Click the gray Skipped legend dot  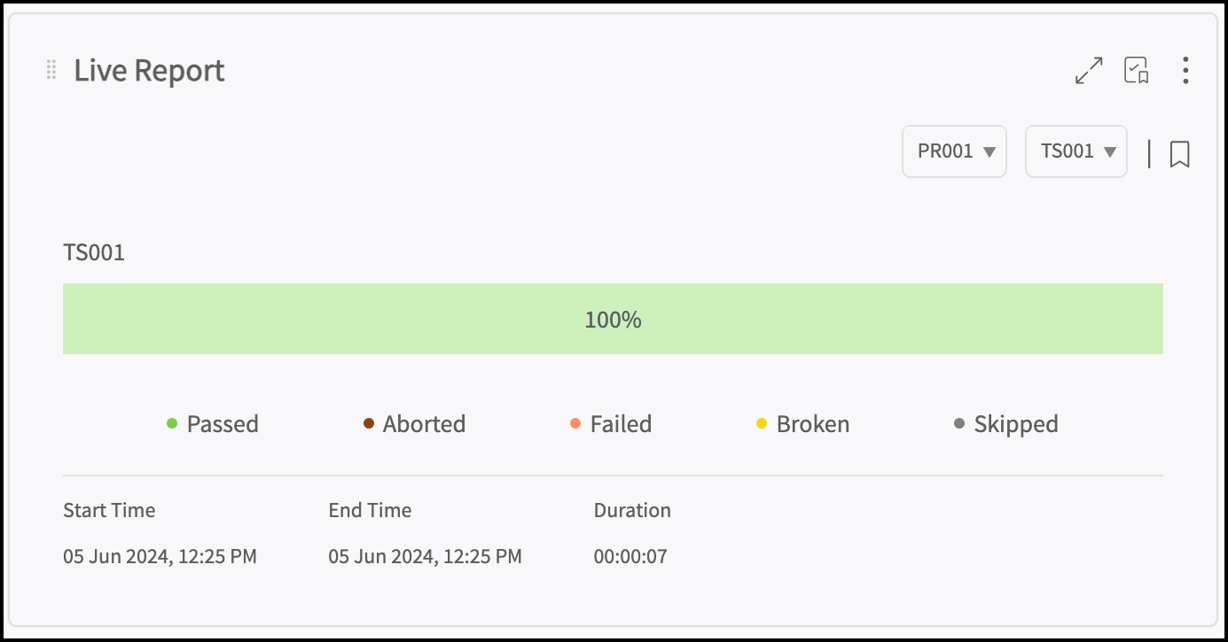(959, 424)
